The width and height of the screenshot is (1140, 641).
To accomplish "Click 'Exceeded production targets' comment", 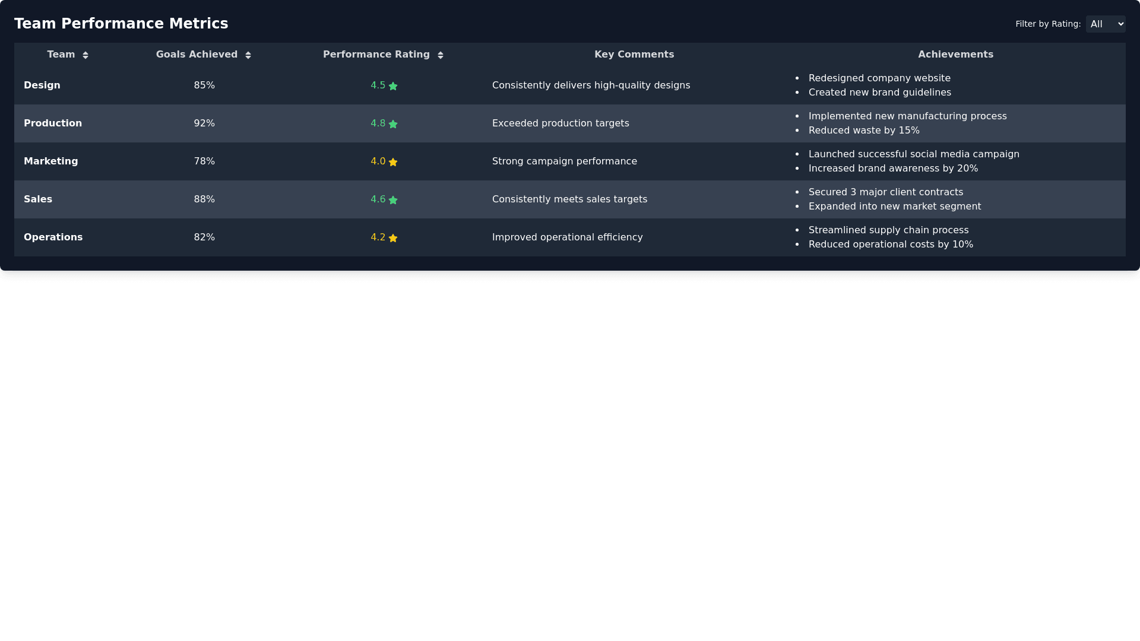I will (560, 123).
